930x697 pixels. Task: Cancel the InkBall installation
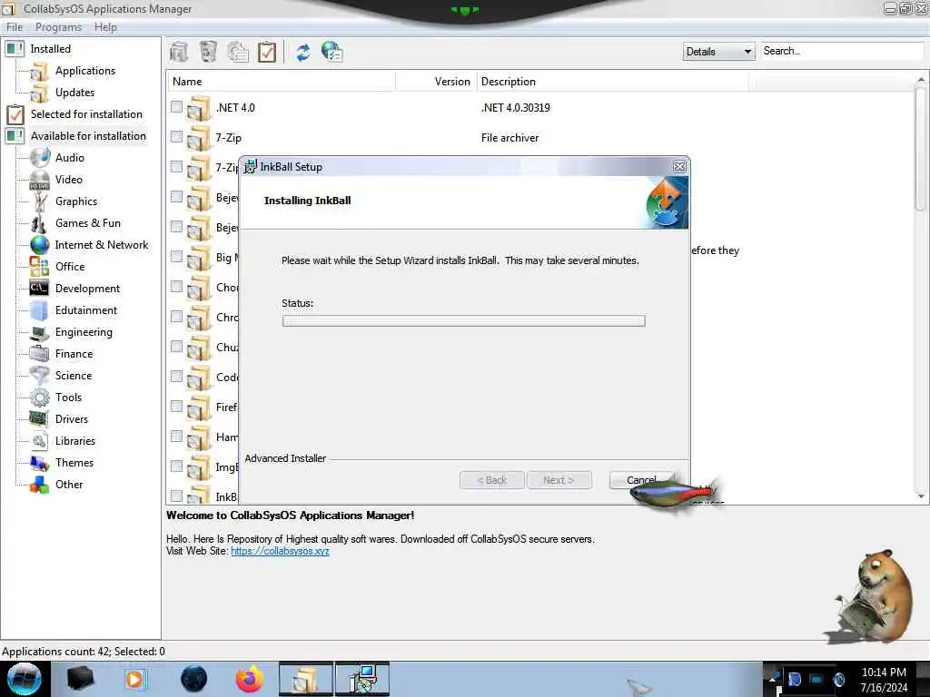pyautogui.click(x=641, y=480)
